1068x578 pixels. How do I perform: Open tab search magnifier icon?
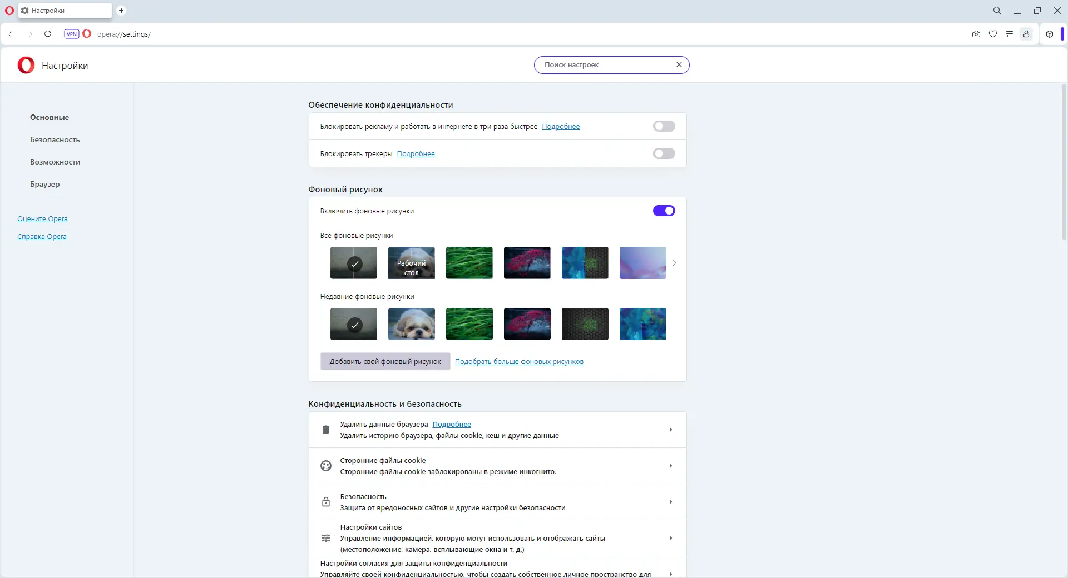[x=997, y=11]
